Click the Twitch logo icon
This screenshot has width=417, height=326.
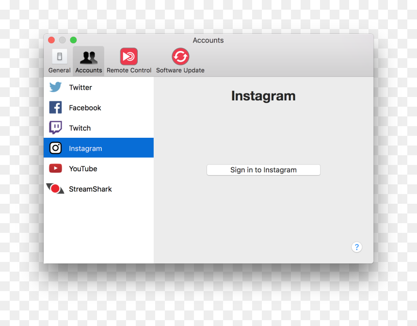[55, 128]
